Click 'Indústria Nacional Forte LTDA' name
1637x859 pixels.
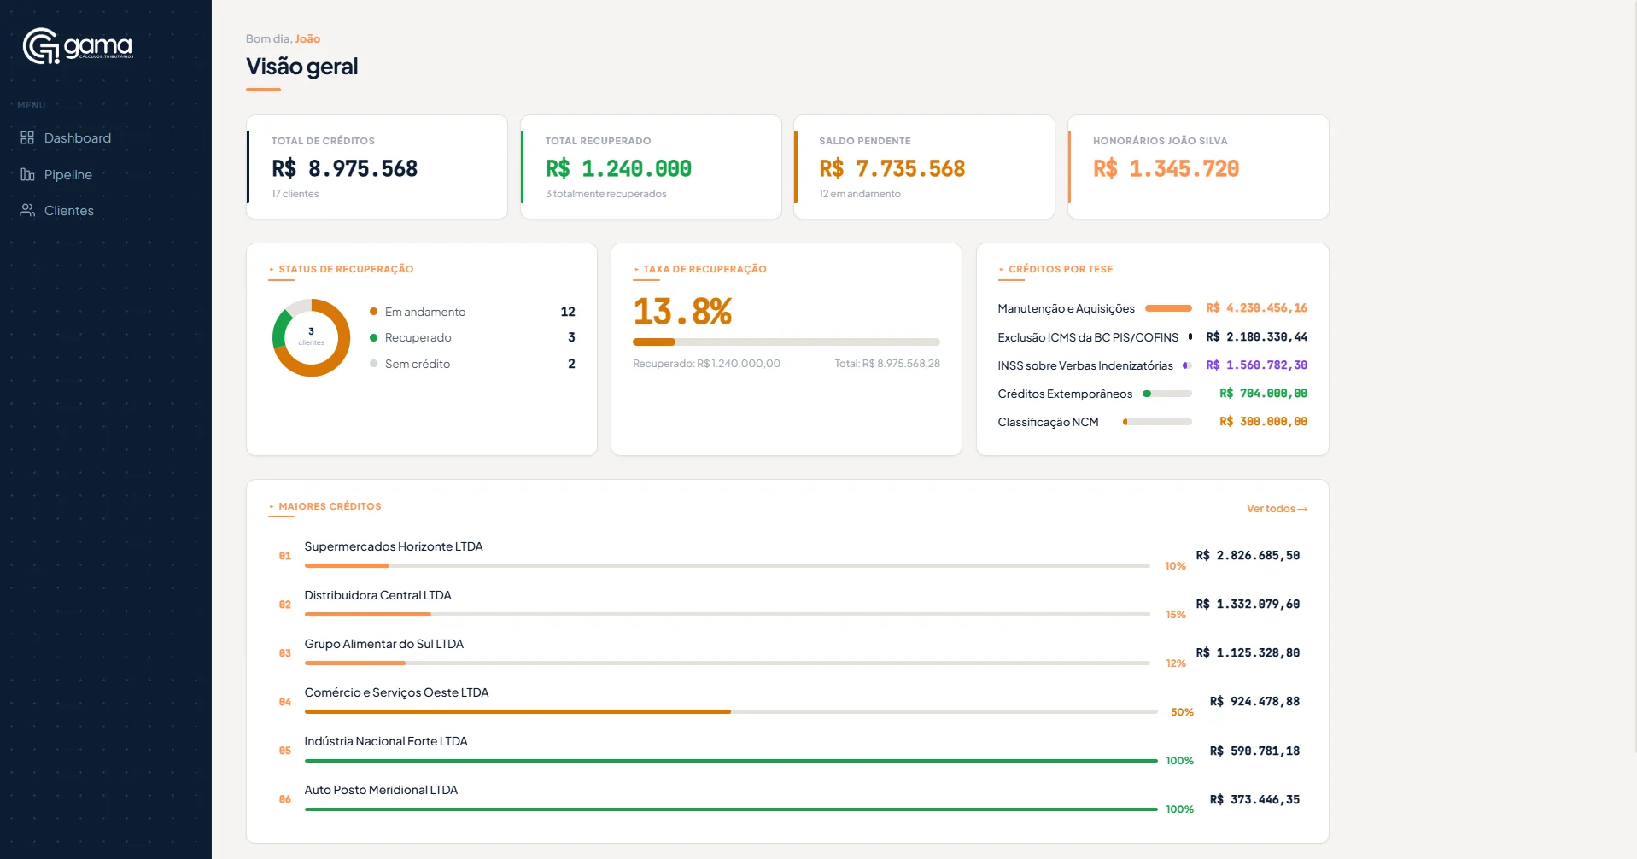(x=386, y=741)
